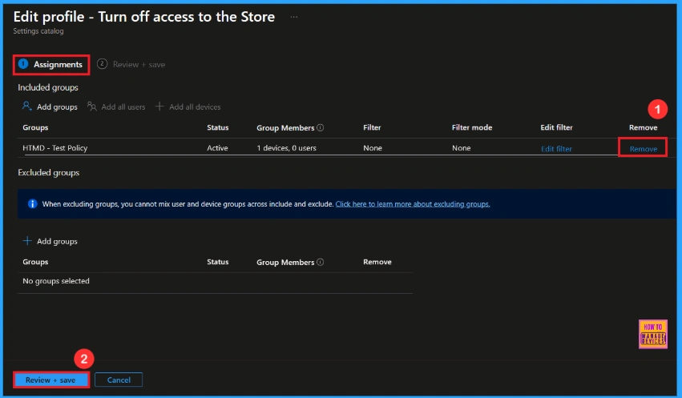
Task: Click the '1 devices, 0 users' cell
Action: coord(286,147)
